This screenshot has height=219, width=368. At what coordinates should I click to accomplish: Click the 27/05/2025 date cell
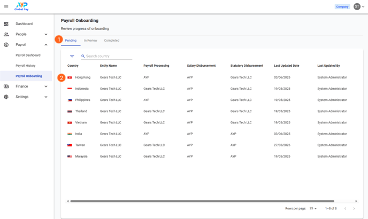tap(282, 145)
